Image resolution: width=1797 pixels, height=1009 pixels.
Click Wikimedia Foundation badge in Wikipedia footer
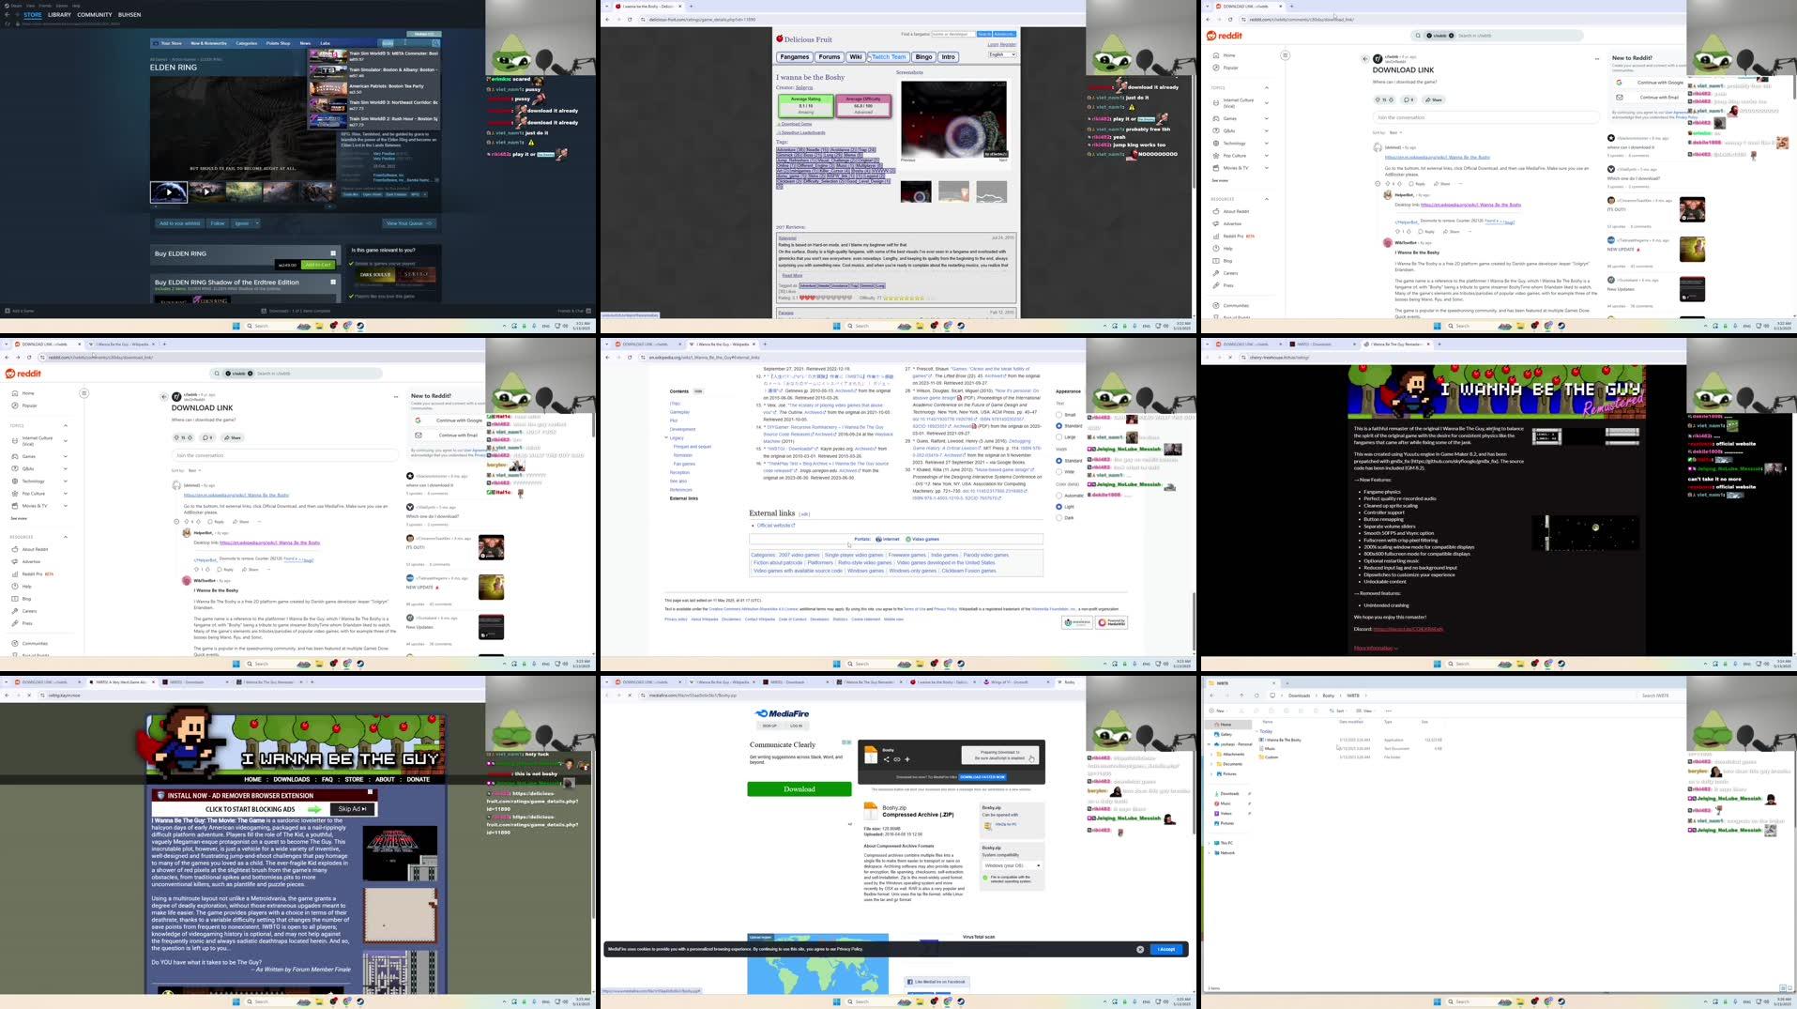1077,622
